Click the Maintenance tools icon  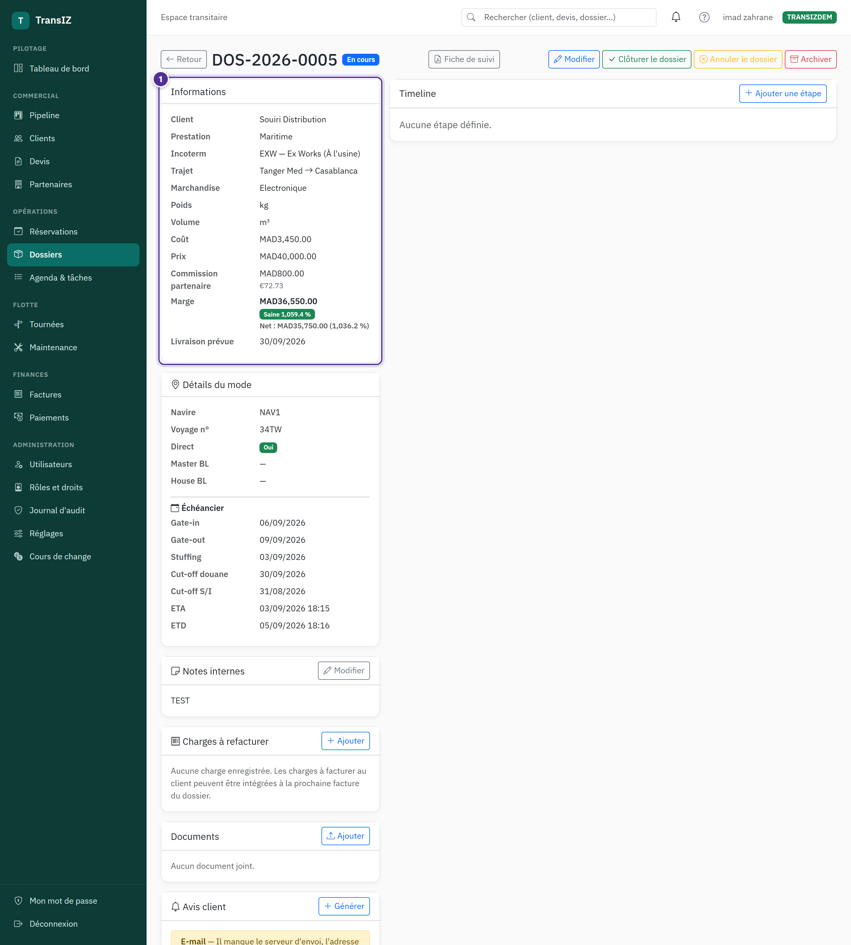[18, 347]
